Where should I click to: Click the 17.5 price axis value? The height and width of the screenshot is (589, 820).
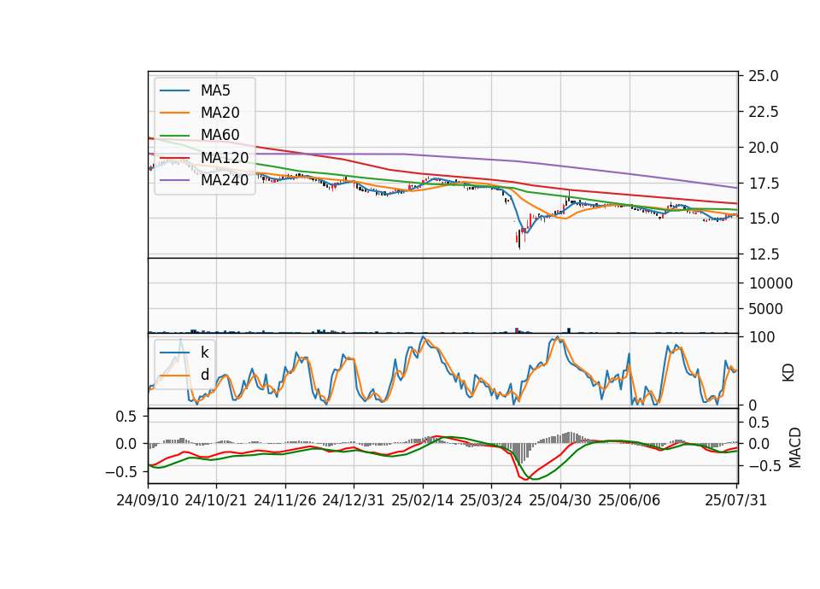[x=764, y=184]
